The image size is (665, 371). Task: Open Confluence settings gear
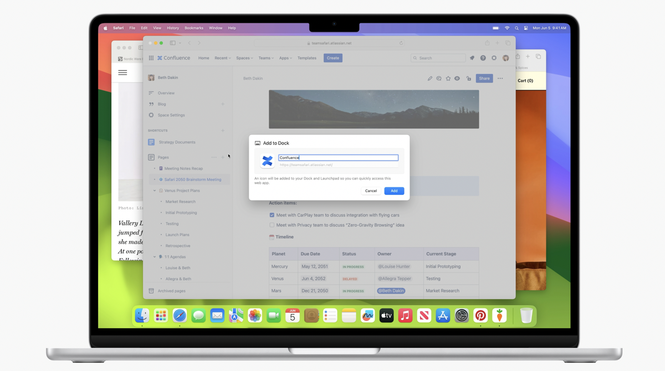pos(494,58)
